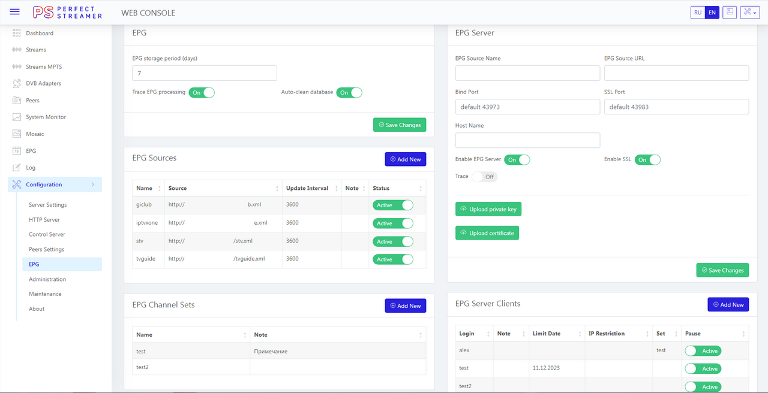768x393 pixels.
Task: Toggle Enable EPG Server switch
Action: point(517,160)
